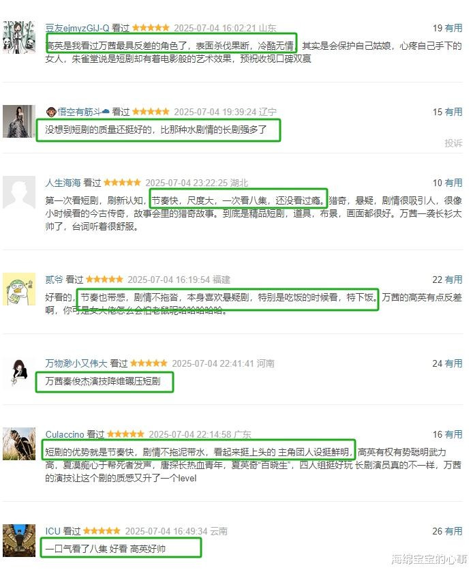The height and width of the screenshot is (572, 473).
Task: Click the monkey emoji icon beside 悟空有筋斗
Action: click(x=50, y=112)
